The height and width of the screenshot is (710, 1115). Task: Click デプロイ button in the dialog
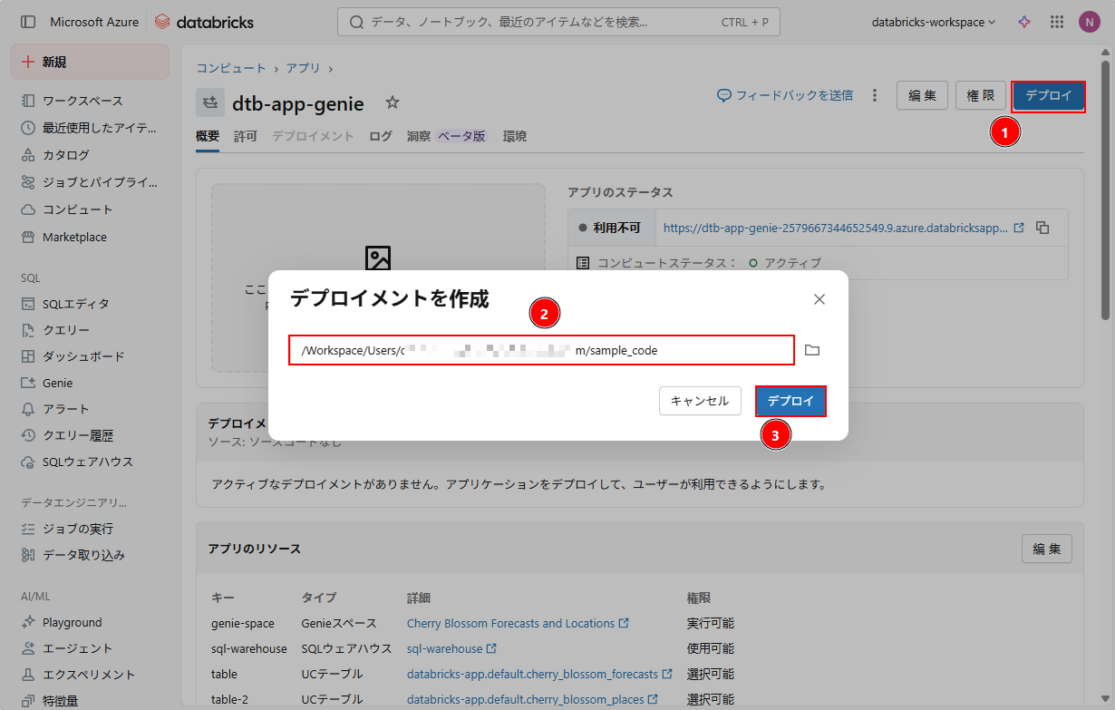pos(790,401)
